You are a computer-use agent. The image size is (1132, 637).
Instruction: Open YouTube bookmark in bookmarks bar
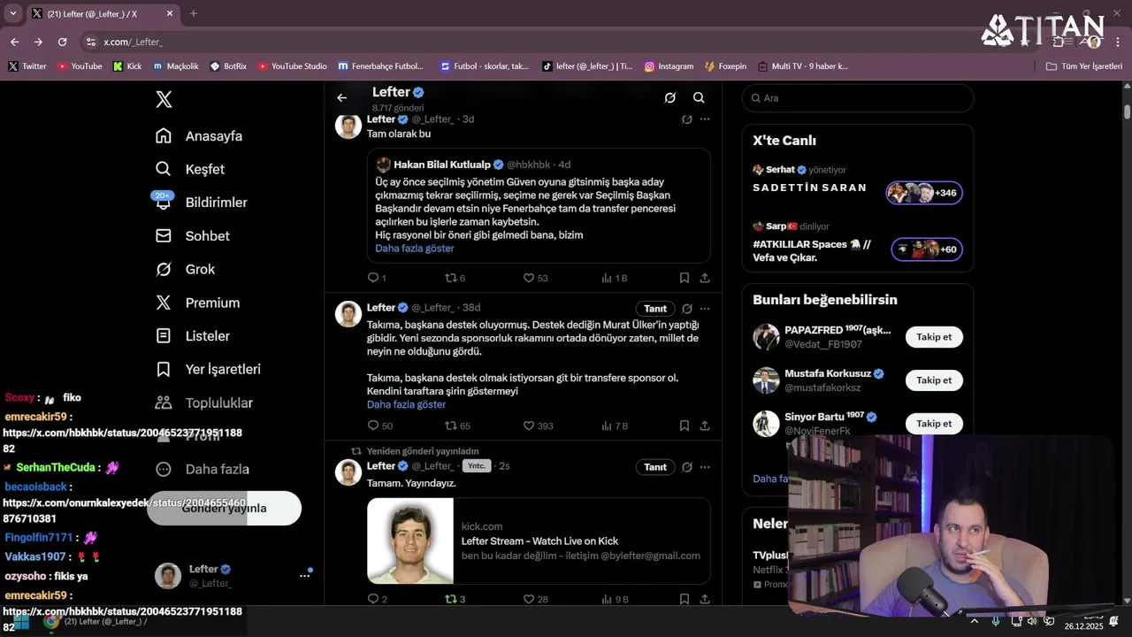pos(80,66)
